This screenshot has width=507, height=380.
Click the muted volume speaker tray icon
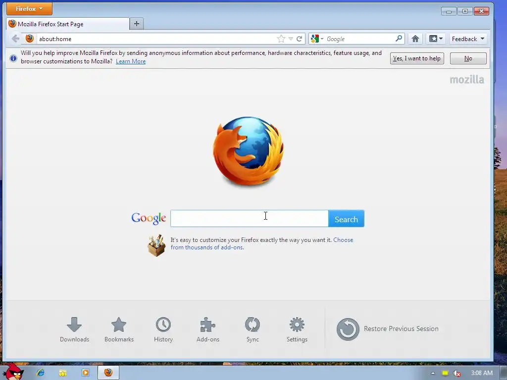(x=456, y=373)
